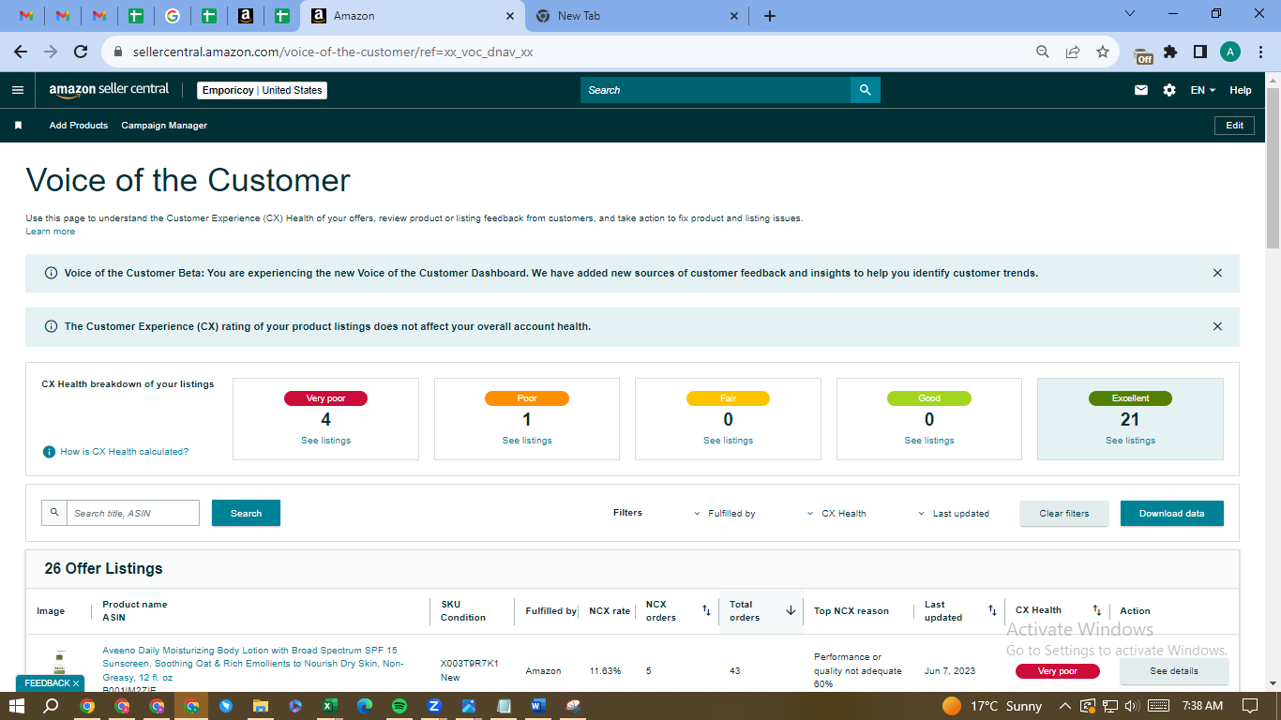Click See details for the Aveeno lotion
The image size is (1281, 720).
click(x=1174, y=671)
